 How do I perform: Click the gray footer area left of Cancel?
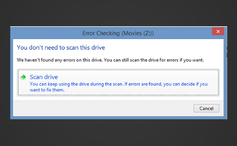coord(103,108)
